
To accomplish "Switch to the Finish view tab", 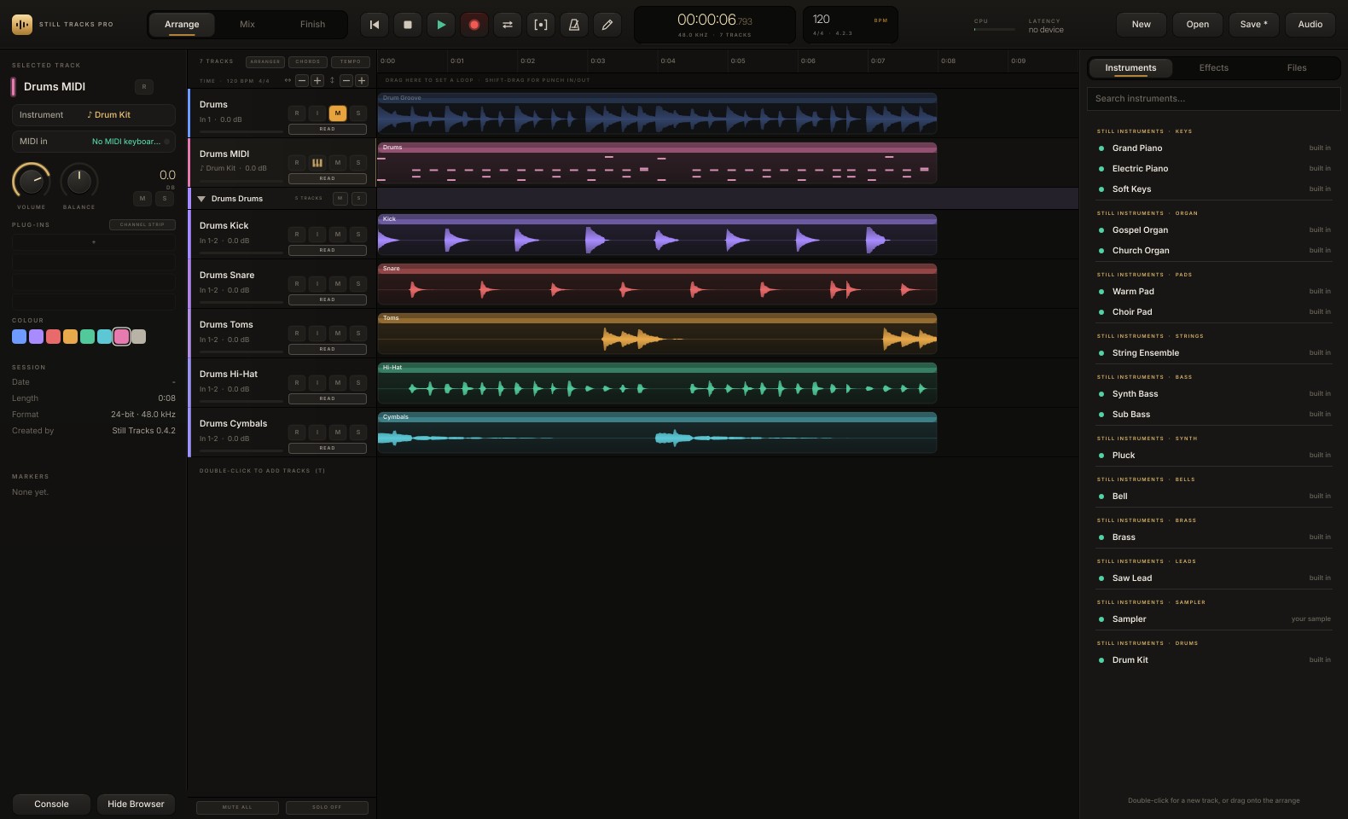I will coord(312,25).
